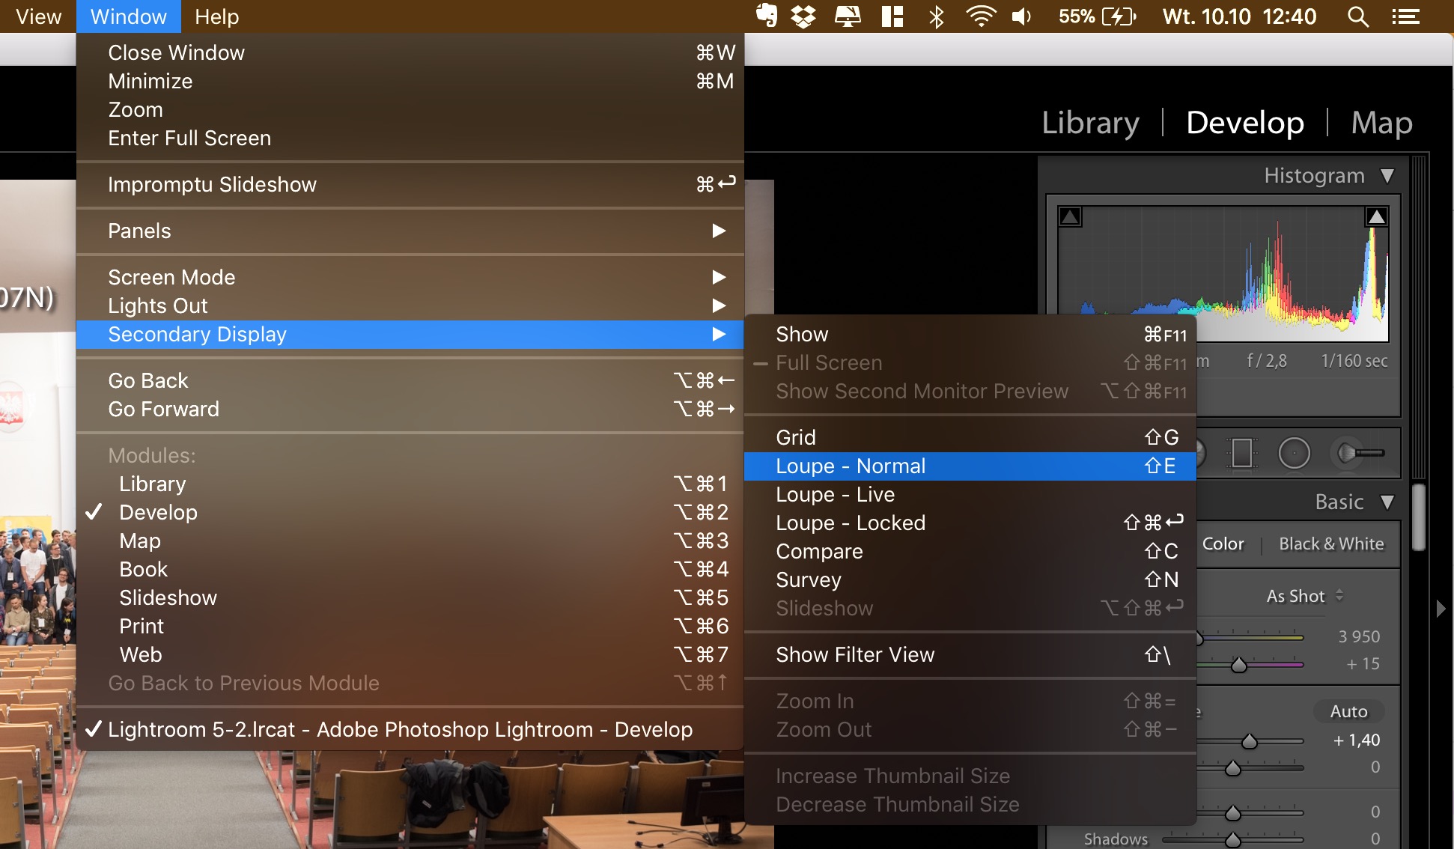Open Map module tab
1454x849 pixels.
[1381, 122]
